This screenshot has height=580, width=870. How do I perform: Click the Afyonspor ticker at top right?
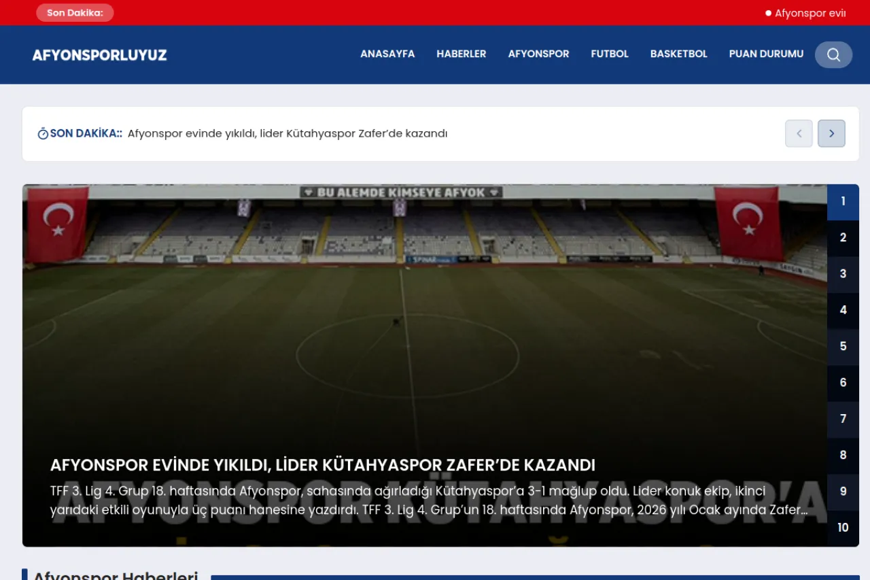click(x=805, y=12)
